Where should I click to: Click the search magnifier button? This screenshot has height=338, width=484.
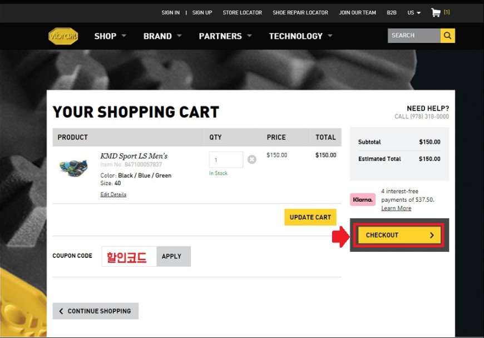[x=448, y=36]
